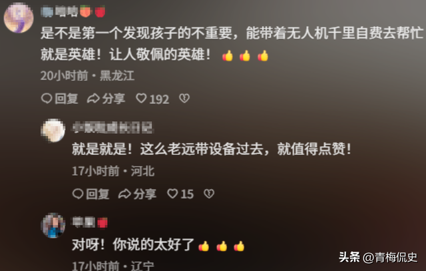Click the 20小时前 · 黑龙江 timestamp
Image resolution: width=426 pixels, height=271 pixels.
click(x=87, y=75)
